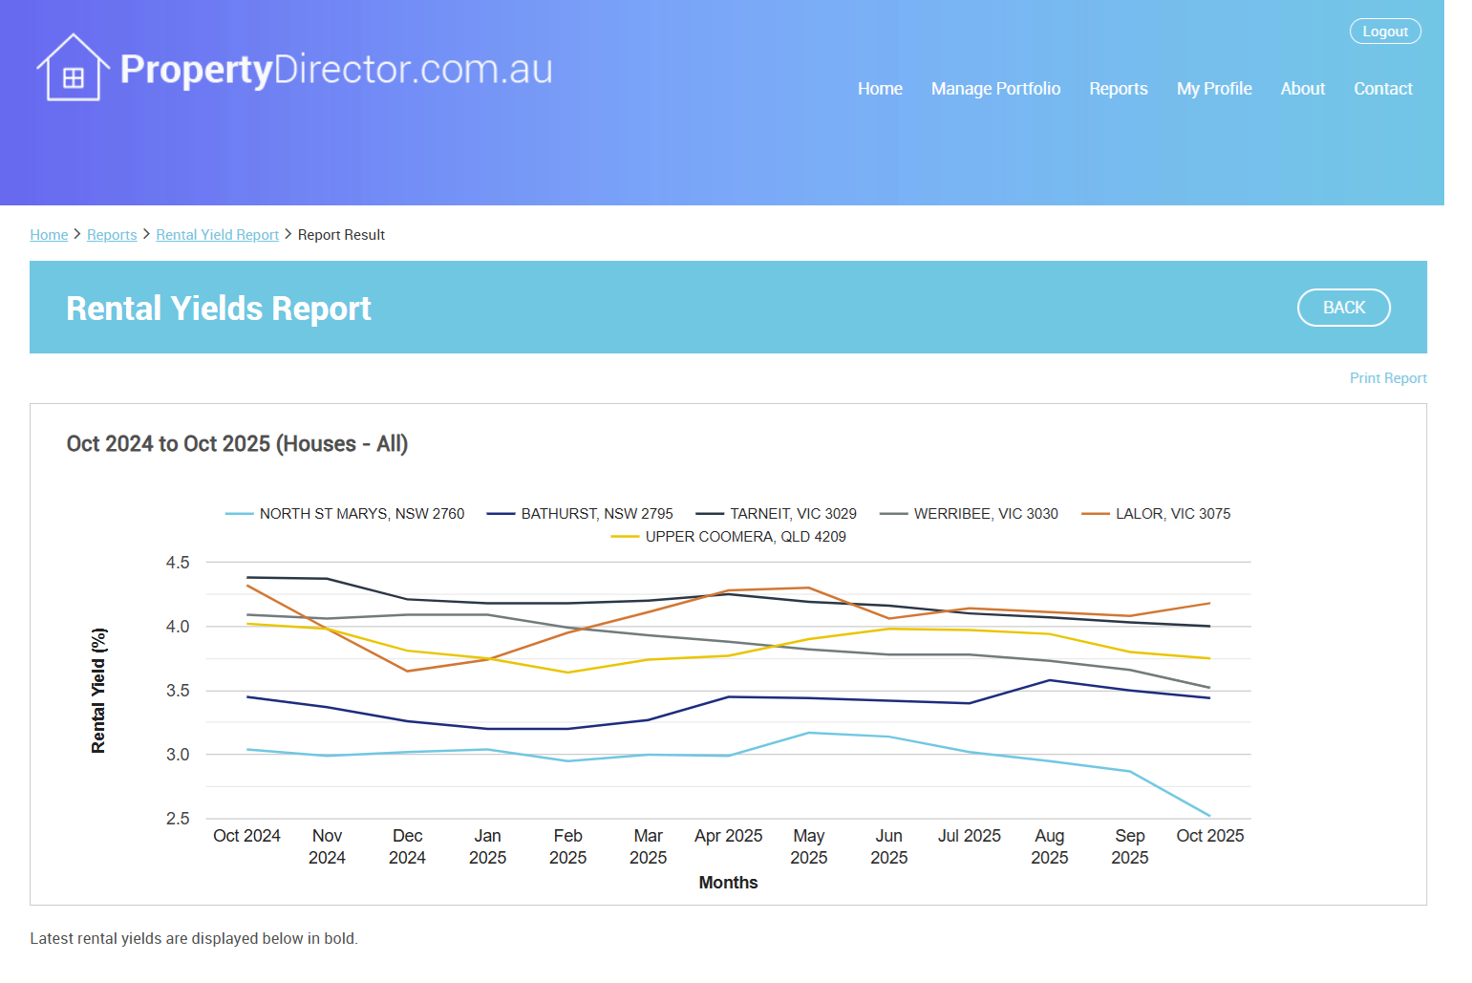Open the About page from header
The height and width of the screenshot is (983, 1472).
coord(1302,89)
